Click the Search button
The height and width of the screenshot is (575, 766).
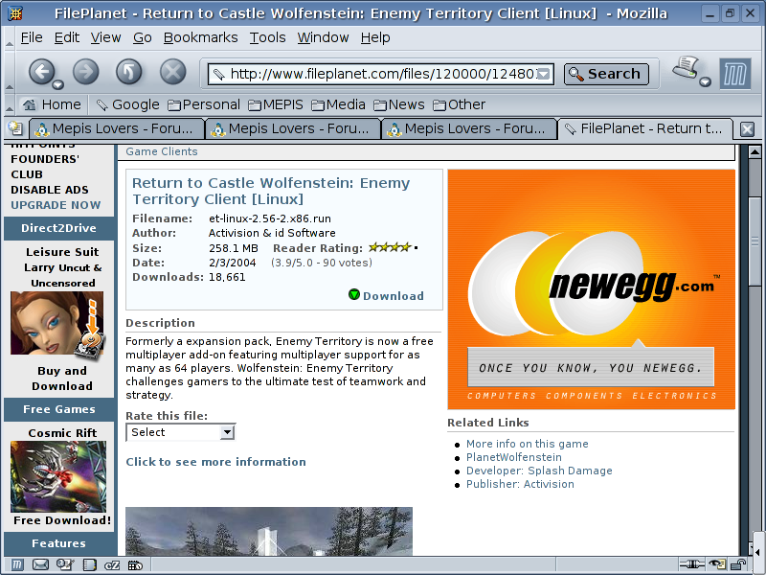pos(606,74)
